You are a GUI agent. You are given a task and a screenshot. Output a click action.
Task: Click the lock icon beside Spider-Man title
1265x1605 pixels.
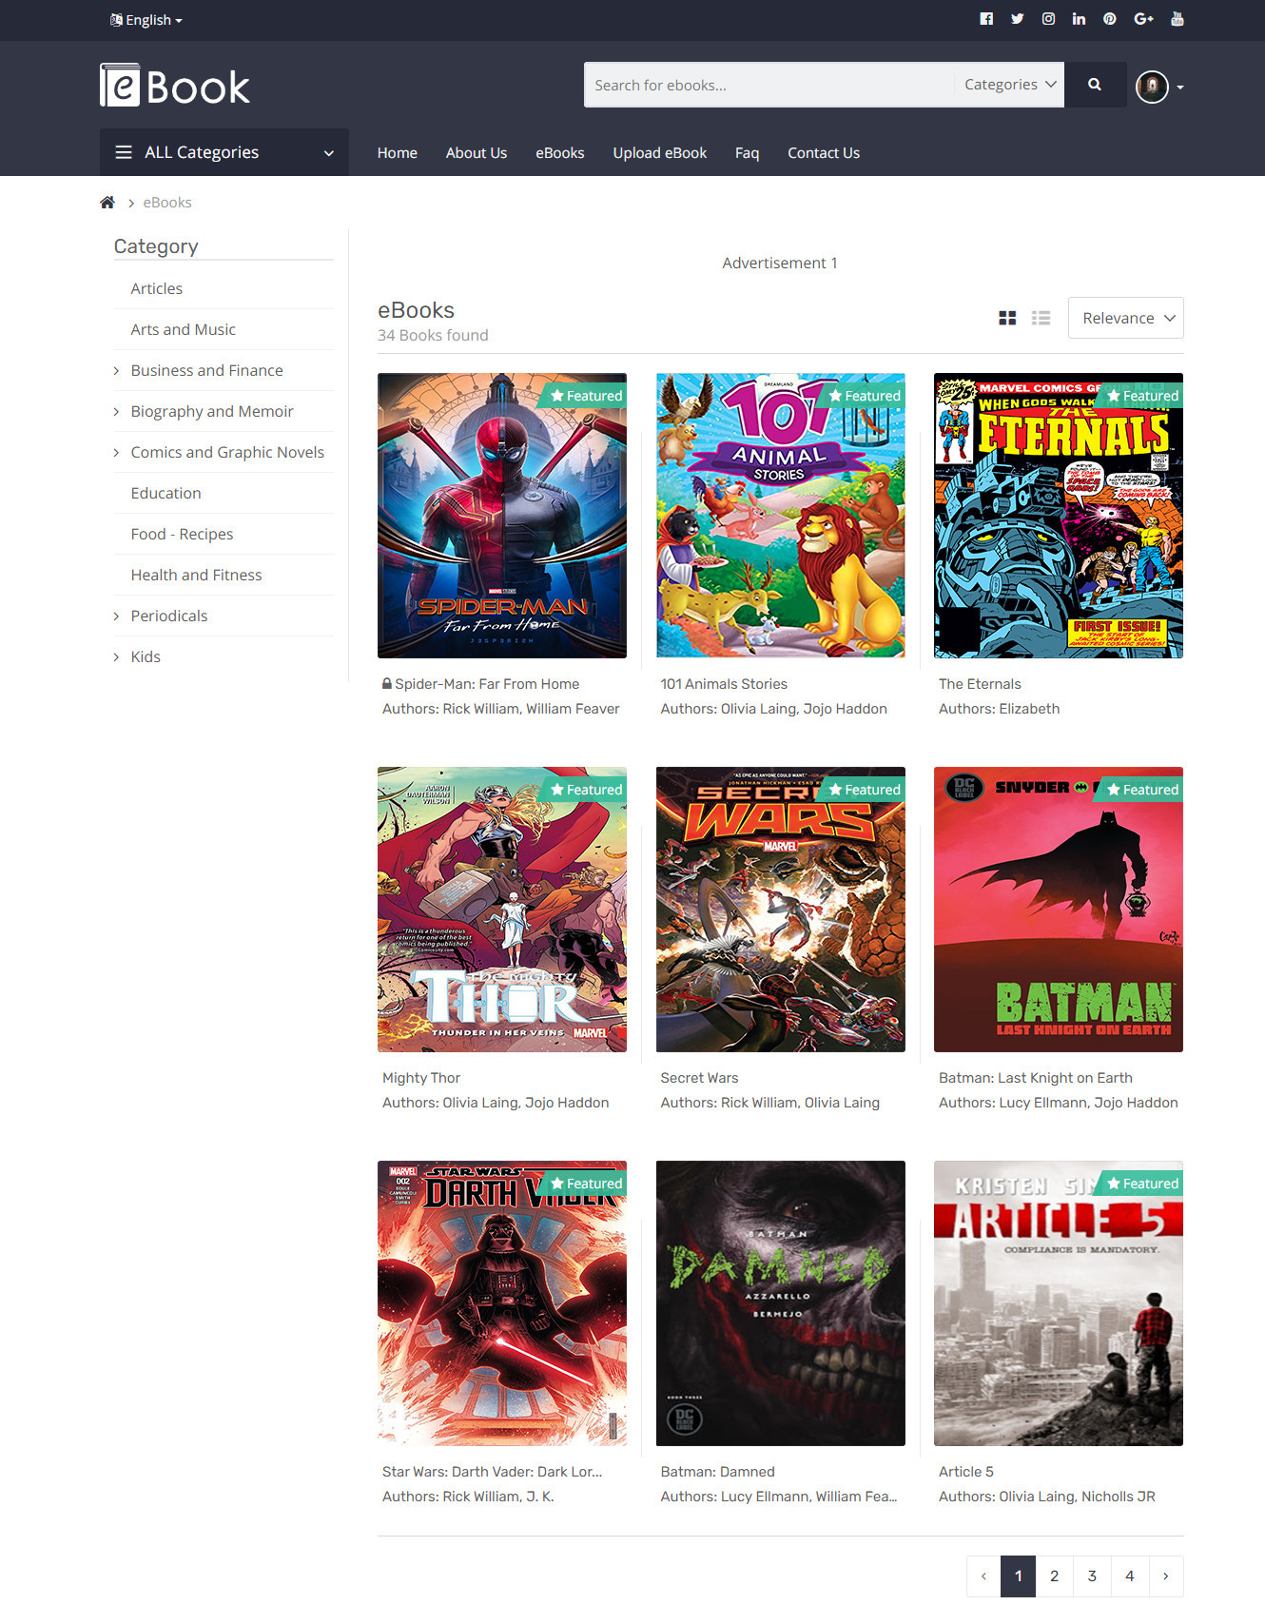click(x=387, y=683)
